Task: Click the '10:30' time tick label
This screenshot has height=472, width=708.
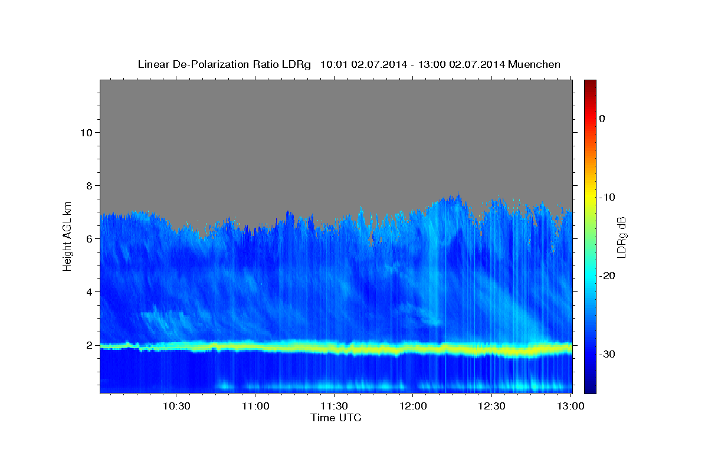Action: [176, 406]
